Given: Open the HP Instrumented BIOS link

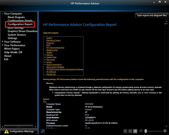Looking at the screenshot, I should coord(55,48).
